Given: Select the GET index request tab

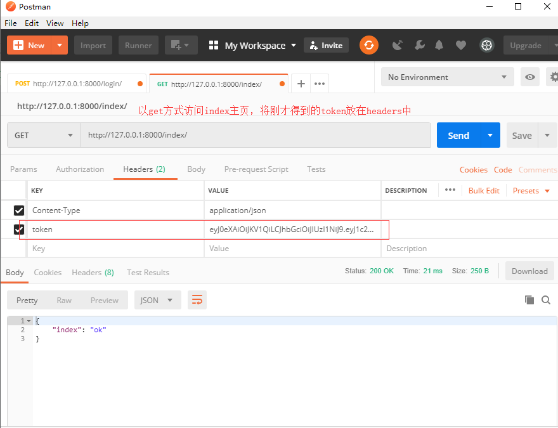Looking at the screenshot, I should [219, 84].
